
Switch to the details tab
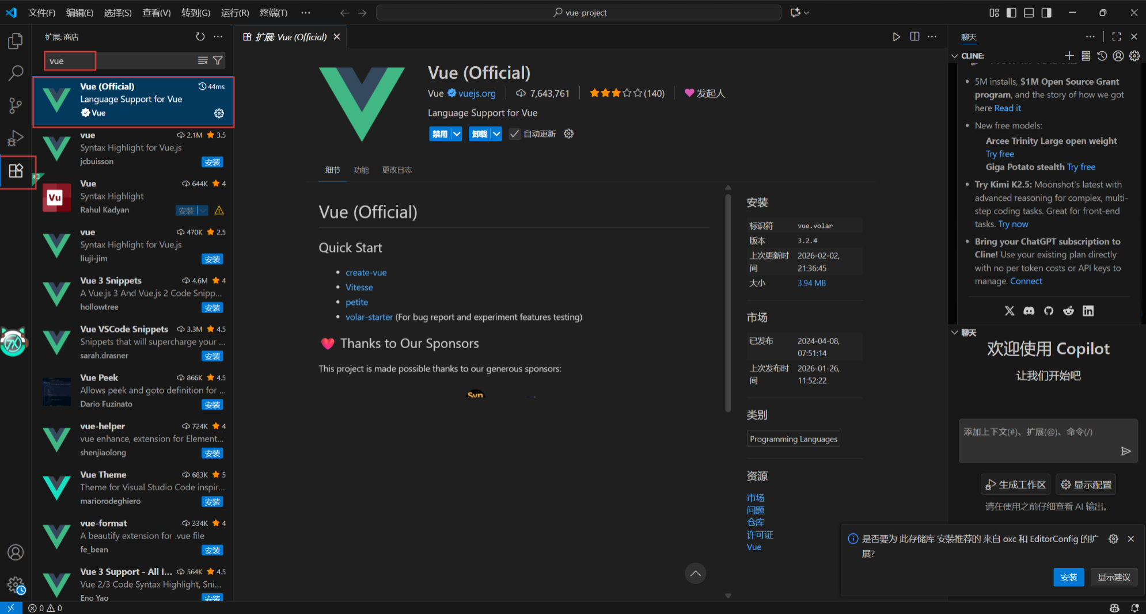(332, 170)
